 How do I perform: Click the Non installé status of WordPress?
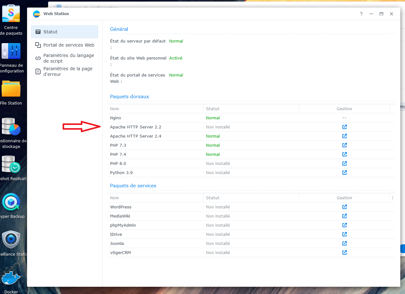[218, 207]
